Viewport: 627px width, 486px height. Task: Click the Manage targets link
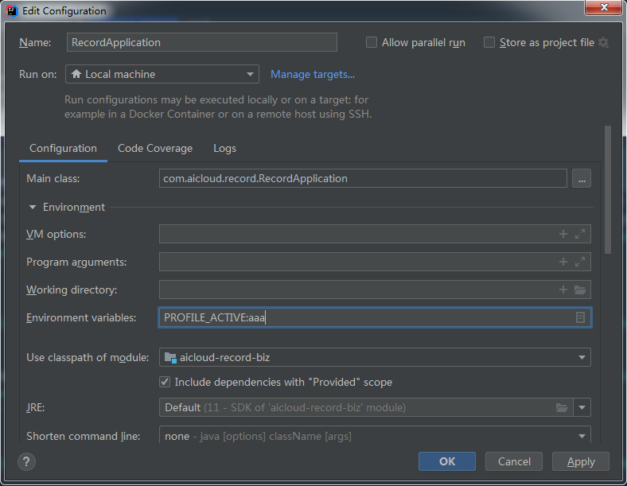coord(313,75)
